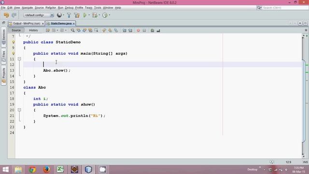This screenshot has width=309, height=174.
Task: Open the File menu
Action: (x=3, y=8)
